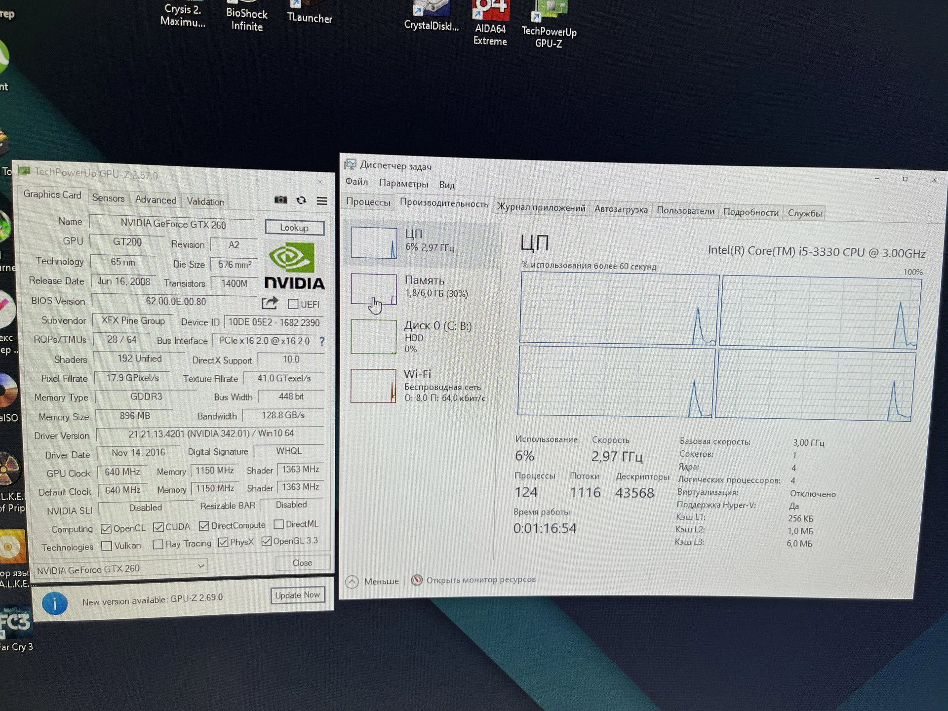Viewport: 948px width, 711px height.
Task: Toggle the CUDA checkbox
Action: (158, 527)
